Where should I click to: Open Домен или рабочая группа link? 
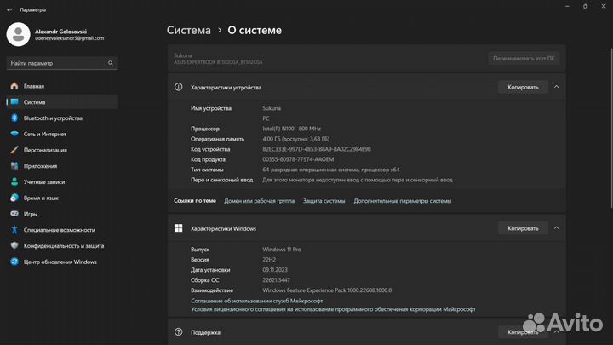coord(259,201)
